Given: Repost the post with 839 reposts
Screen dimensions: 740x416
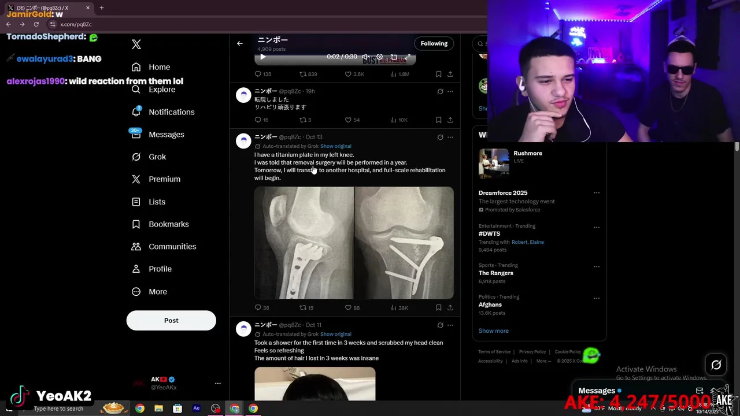Looking at the screenshot, I should pos(308,74).
